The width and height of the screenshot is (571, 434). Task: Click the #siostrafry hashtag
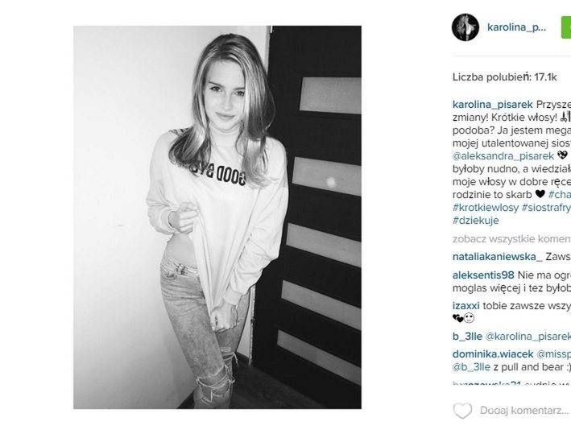pyautogui.click(x=546, y=208)
